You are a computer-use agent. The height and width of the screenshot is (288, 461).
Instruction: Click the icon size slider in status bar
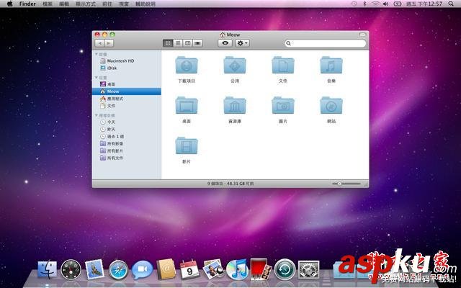(x=346, y=184)
